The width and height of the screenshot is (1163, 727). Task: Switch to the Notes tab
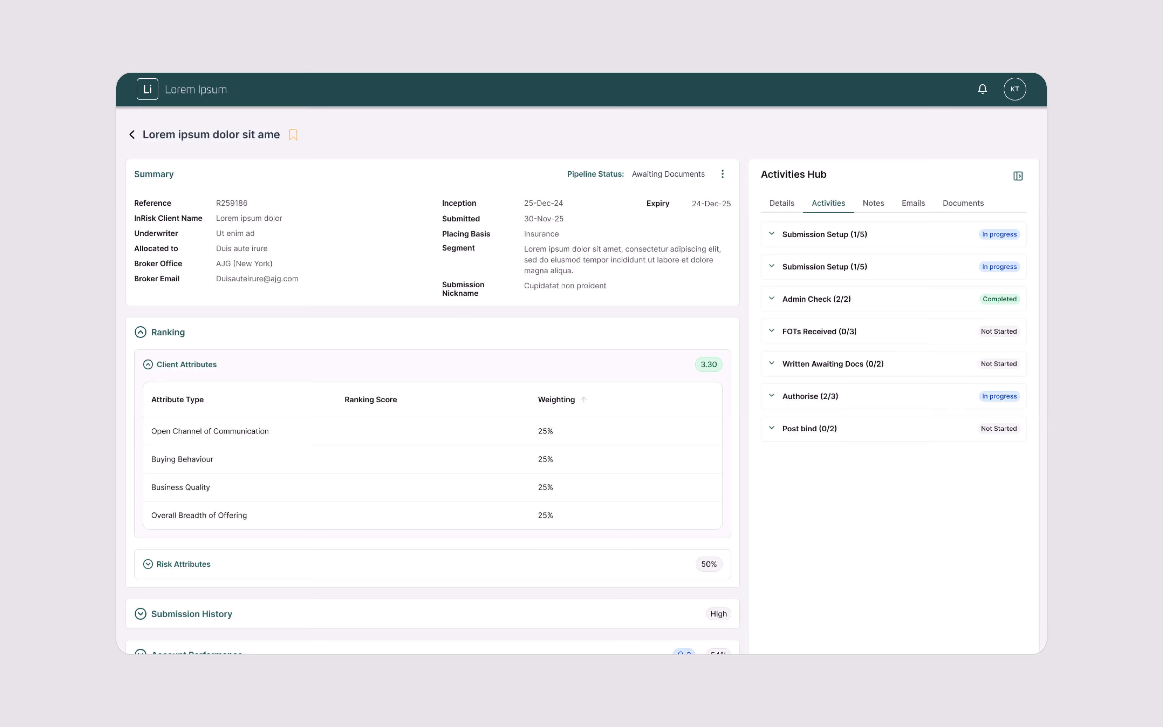[x=873, y=203]
